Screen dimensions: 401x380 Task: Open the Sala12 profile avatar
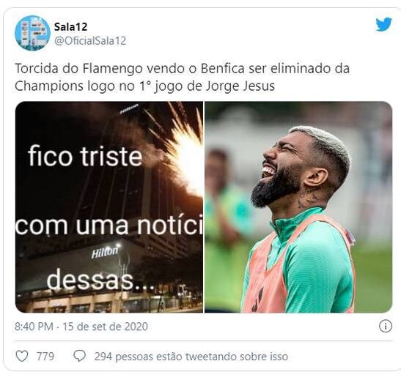(x=32, y=33)
